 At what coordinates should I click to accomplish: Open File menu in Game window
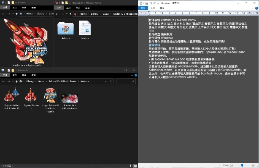tap(5, 8)
